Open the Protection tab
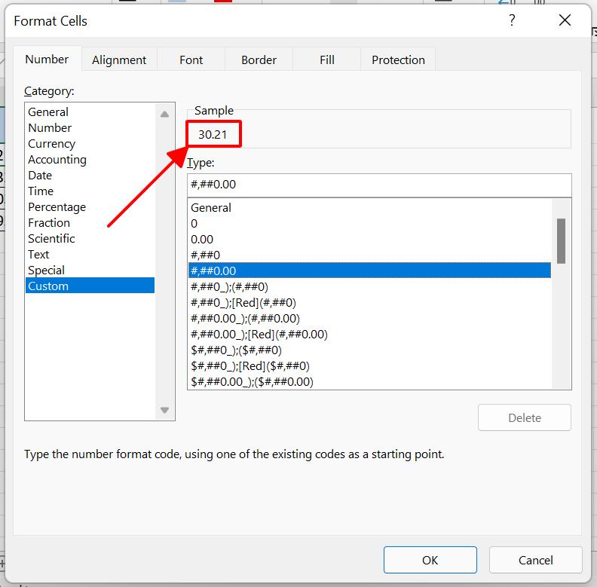This screenshot has height=587, width=597. (398, 60)
